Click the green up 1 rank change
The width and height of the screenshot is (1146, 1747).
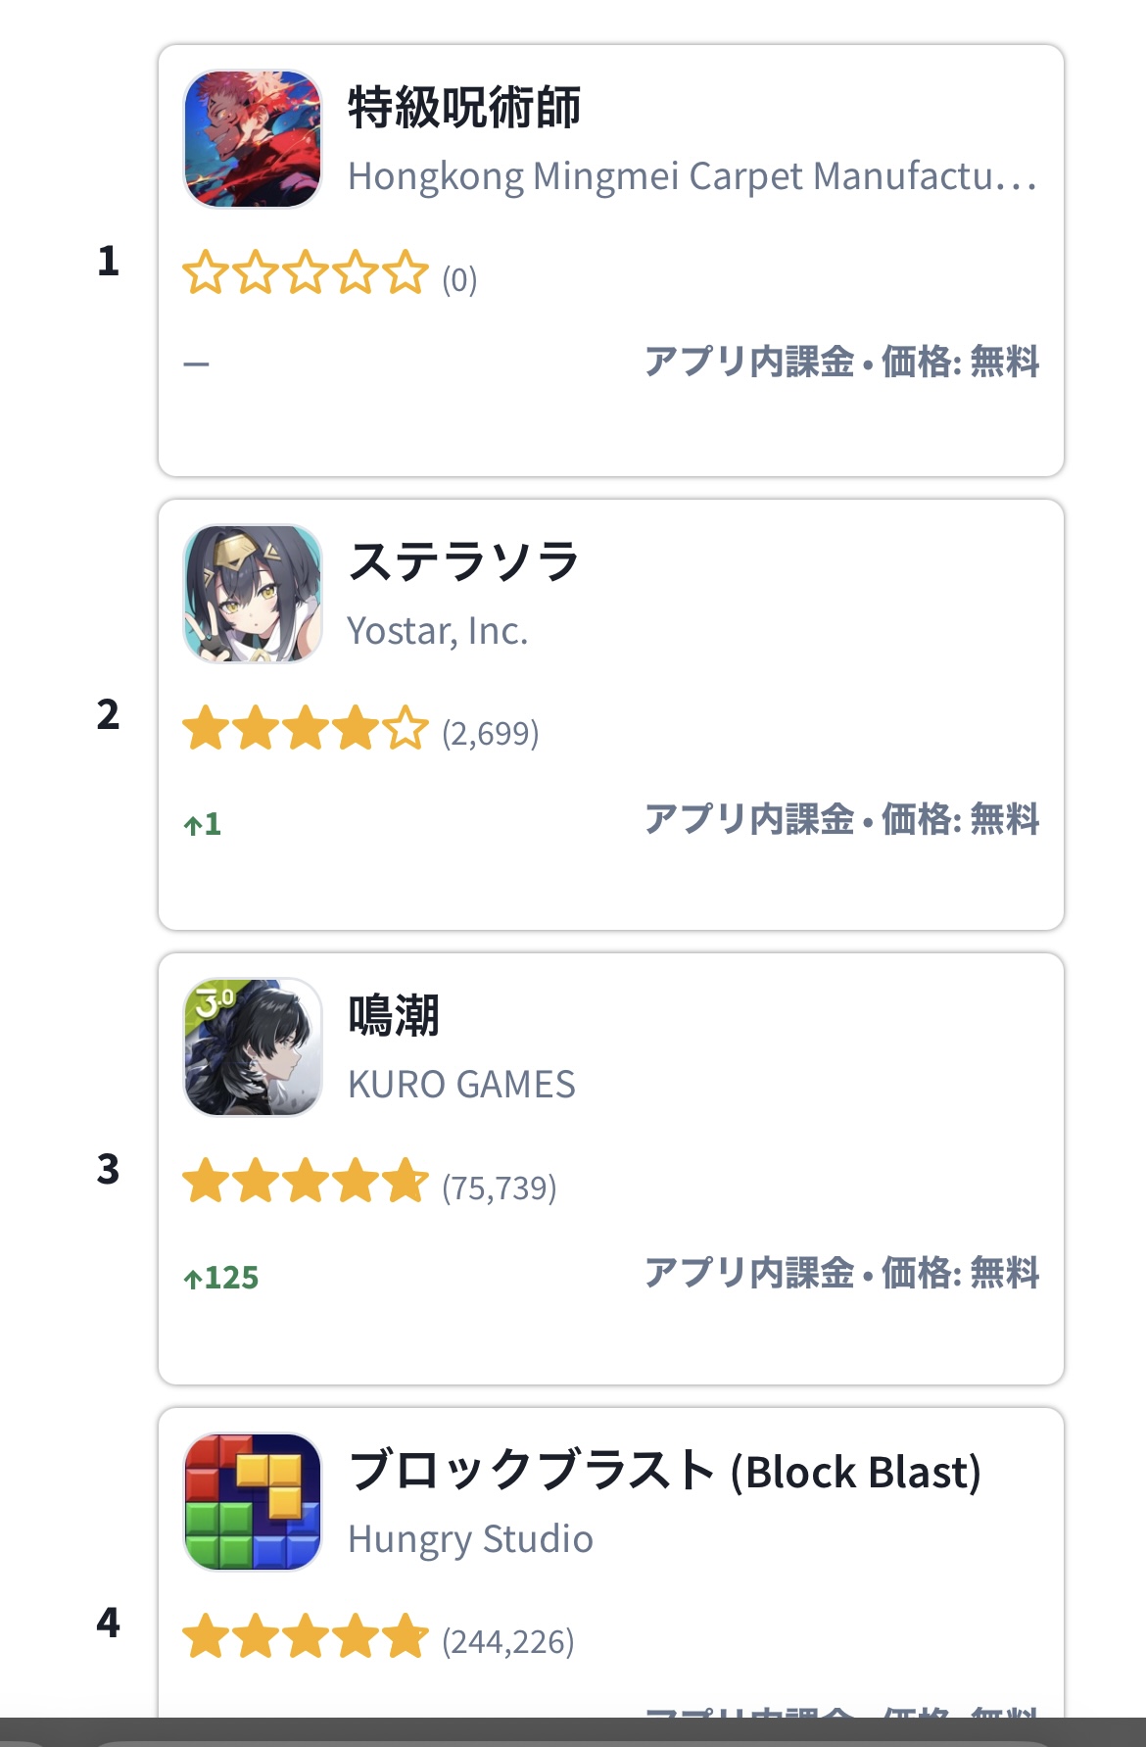click(203, 824)
